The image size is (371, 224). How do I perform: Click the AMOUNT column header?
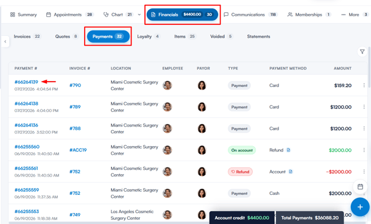342,68
